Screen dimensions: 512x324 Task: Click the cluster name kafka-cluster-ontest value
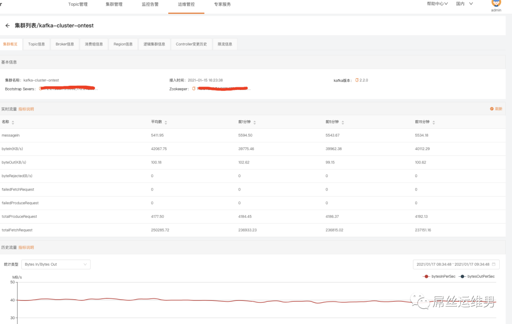(41, 80)
